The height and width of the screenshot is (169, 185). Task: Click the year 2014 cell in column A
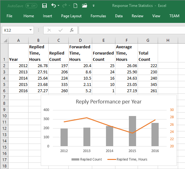pos(18,78)
